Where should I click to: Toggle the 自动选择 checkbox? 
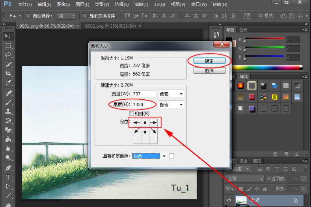28,16
